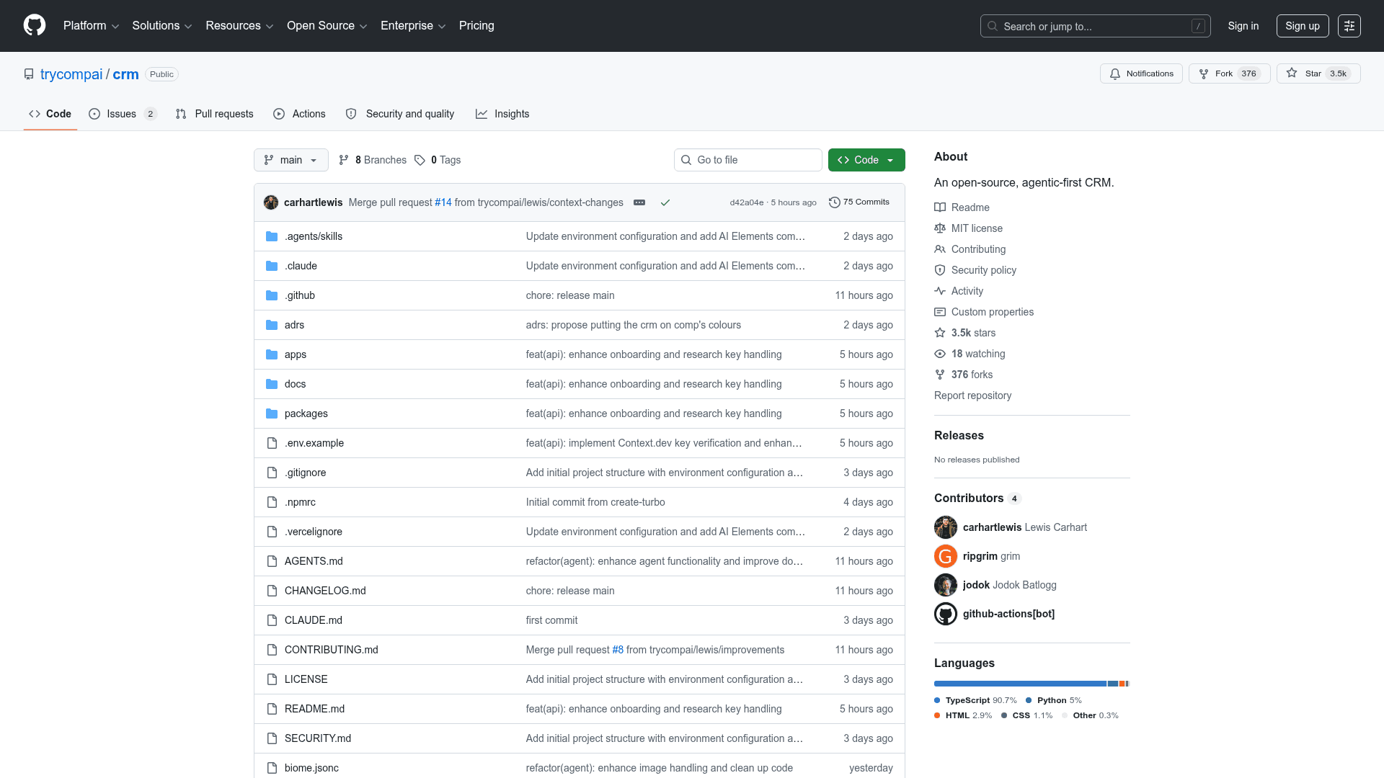
Task: Open the Insights tab
Action: click(x=502, y=114)
